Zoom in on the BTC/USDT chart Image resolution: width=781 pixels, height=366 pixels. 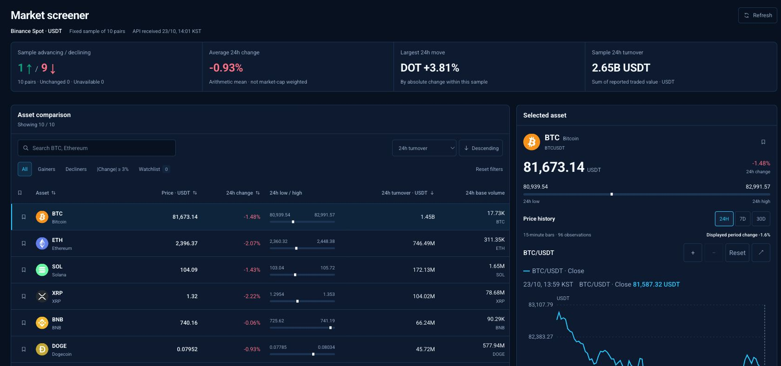click(693, 253)
